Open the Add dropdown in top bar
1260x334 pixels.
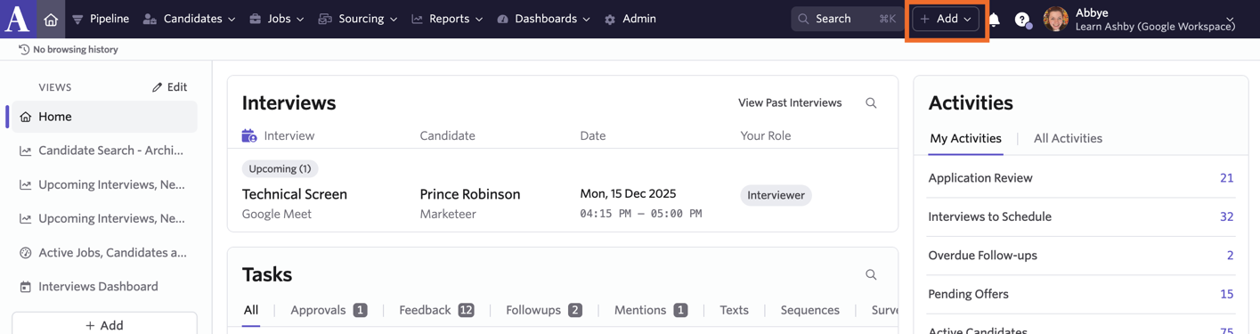946,19
